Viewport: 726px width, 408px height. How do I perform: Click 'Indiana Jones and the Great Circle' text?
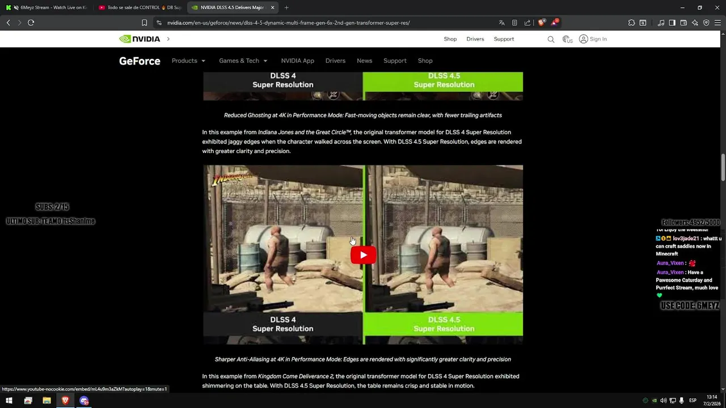coord(305,132)
